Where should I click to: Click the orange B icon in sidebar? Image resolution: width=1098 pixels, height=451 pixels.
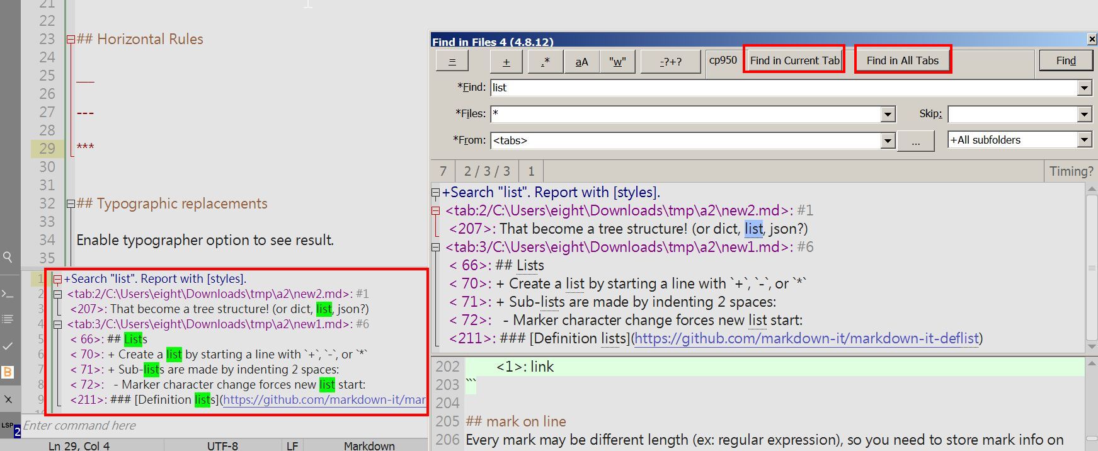click(8, 372)
